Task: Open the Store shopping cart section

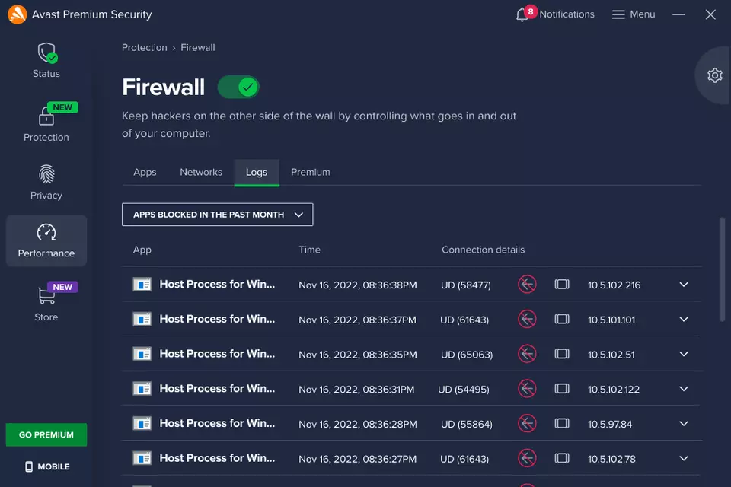Action: click(46, 294)
